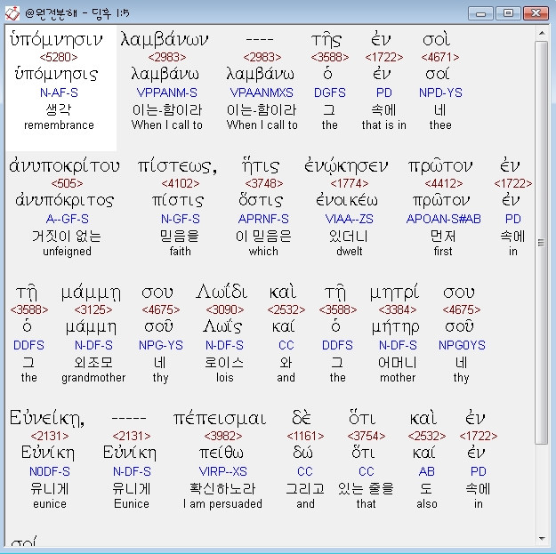Click Strong's number <4671>
Image resolution: width=556 pixels, height=554 pixels.
coord(440,57)
